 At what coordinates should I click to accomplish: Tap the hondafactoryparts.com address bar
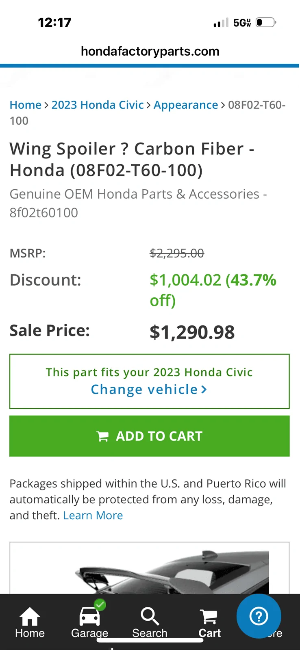point(150,51)
